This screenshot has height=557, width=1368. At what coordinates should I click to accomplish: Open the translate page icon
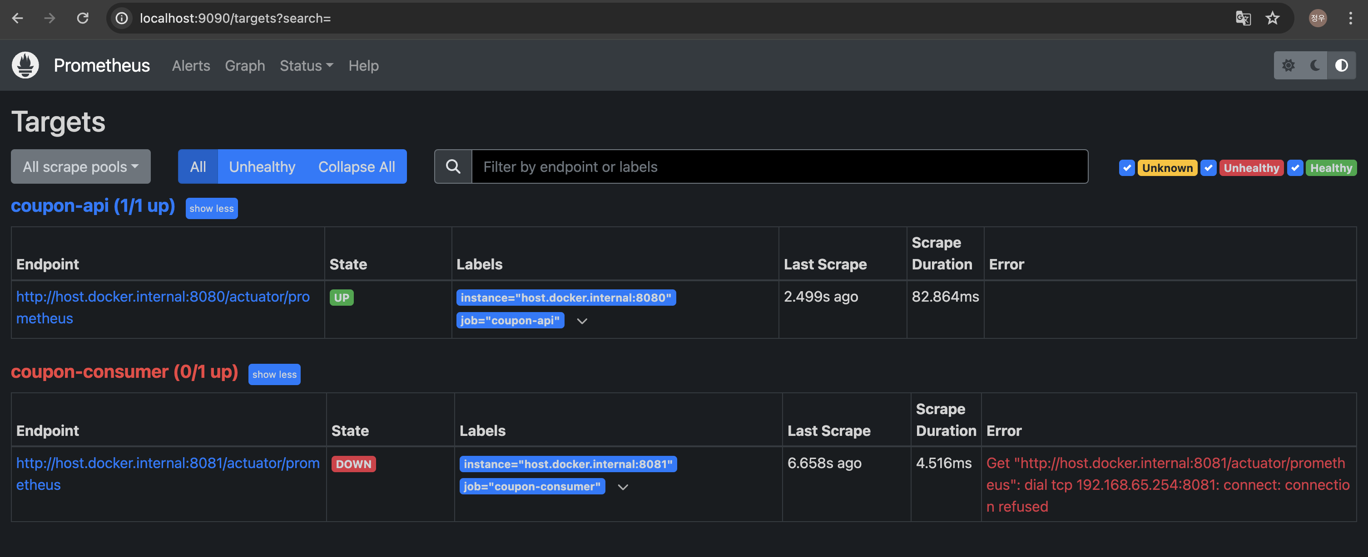(x=1243, y=18)
